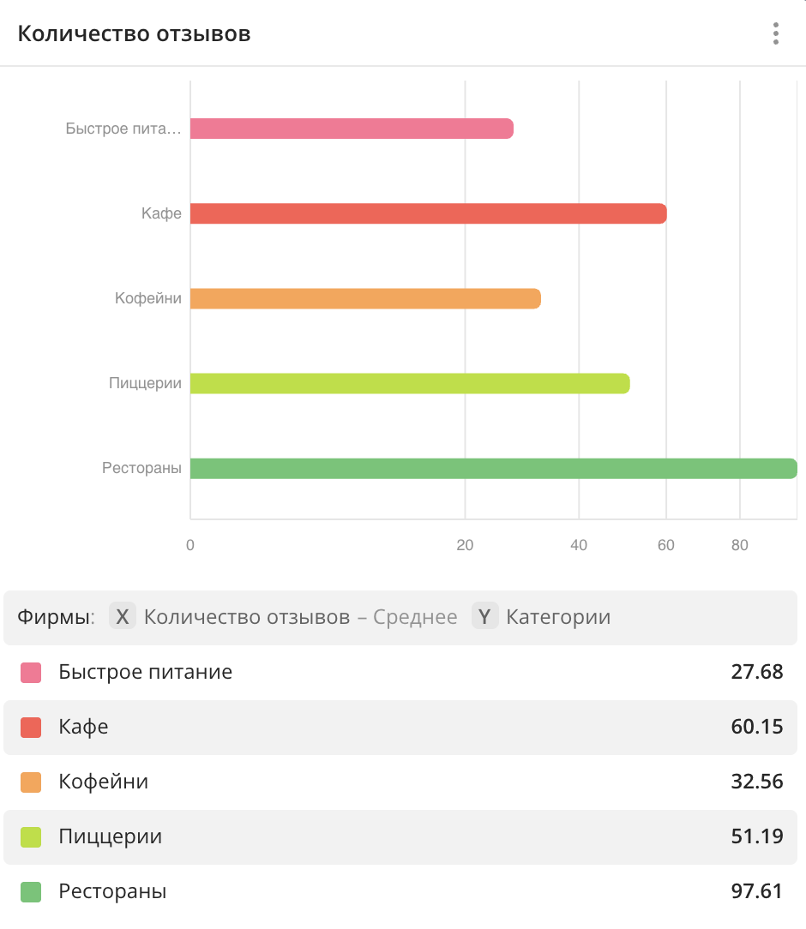
Task: Click the pink Быстрое питание legend swatch
Action: [31, 673]
